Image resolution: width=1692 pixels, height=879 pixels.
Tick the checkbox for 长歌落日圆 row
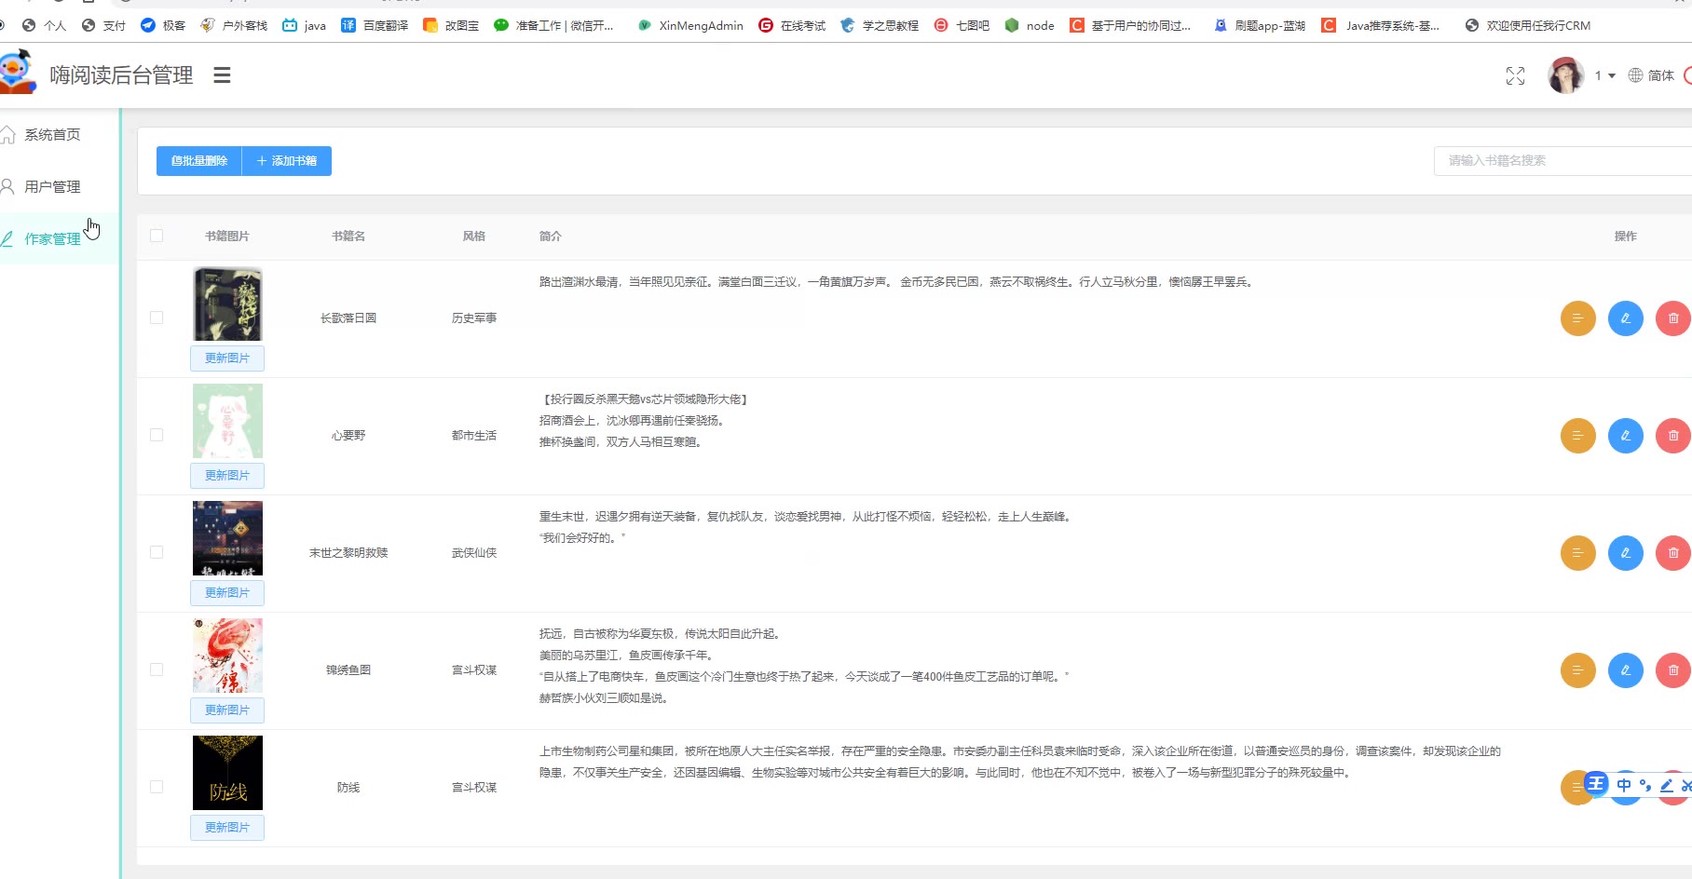click(x=157, y=318)
